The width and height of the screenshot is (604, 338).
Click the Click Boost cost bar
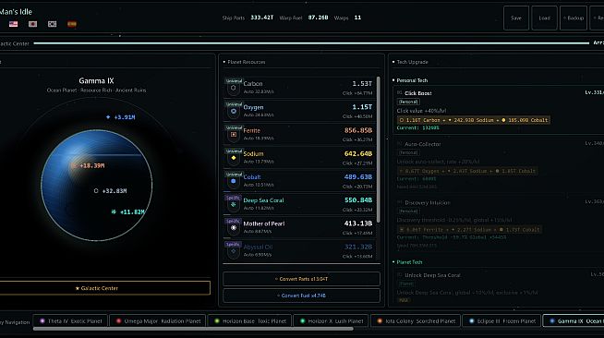(474, 120)
